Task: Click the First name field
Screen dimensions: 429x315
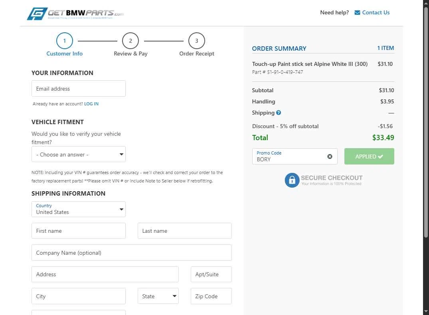Action: pos(79,231)
